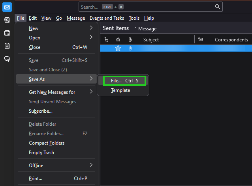Focus the global search field
The height and width of the screenshot is (186, 252).
[x=150, y=7]
